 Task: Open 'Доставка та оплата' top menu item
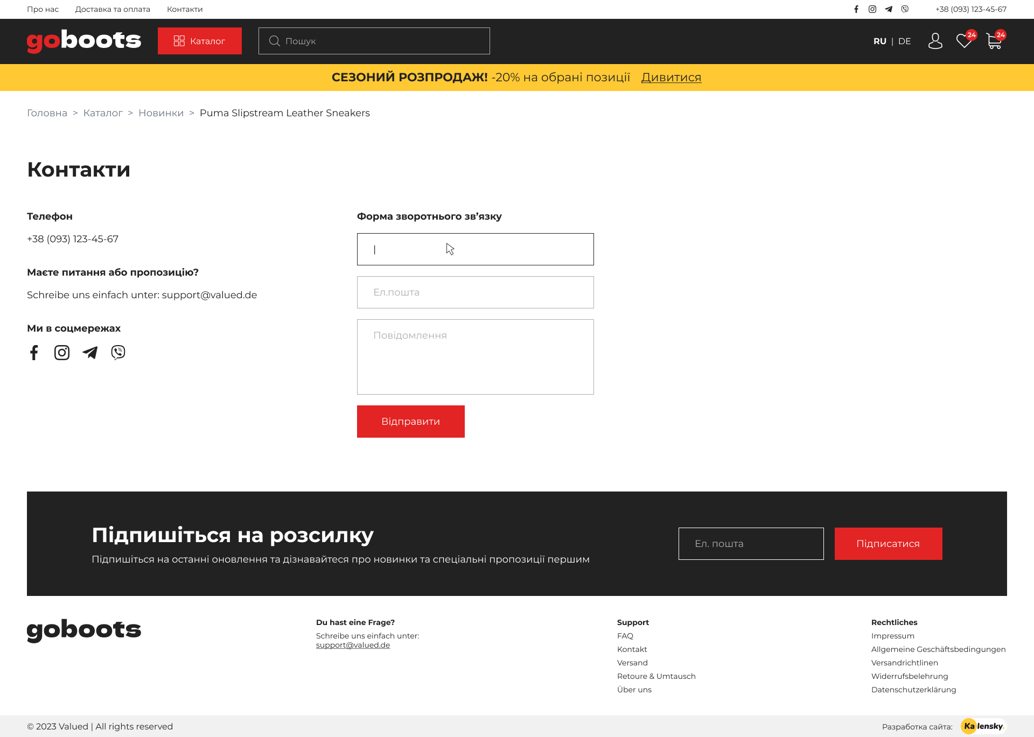coord(113,9)
